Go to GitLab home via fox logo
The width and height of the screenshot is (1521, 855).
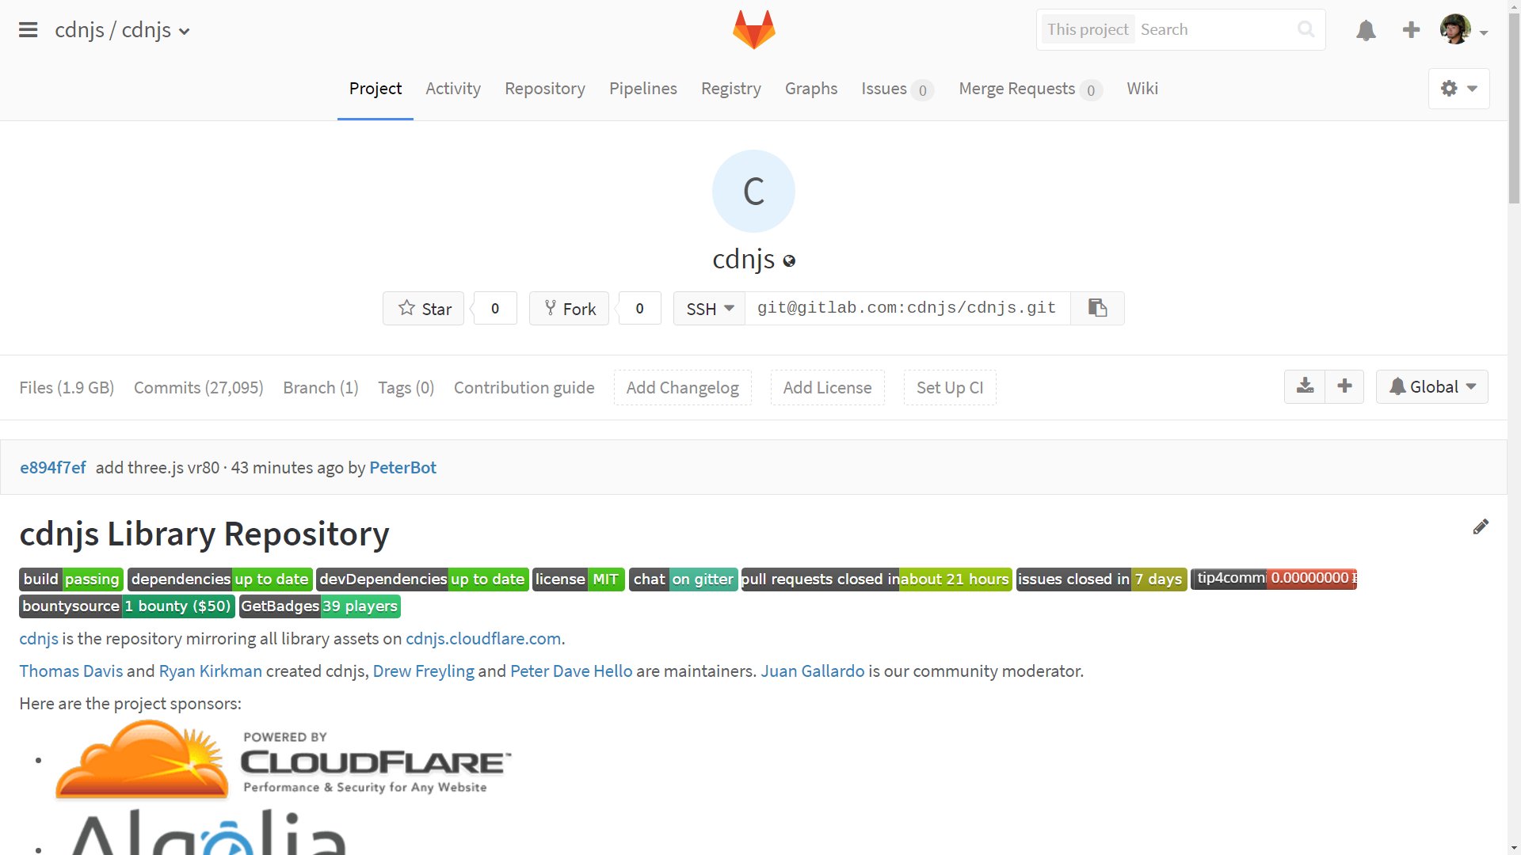click(x=753, y=29)
